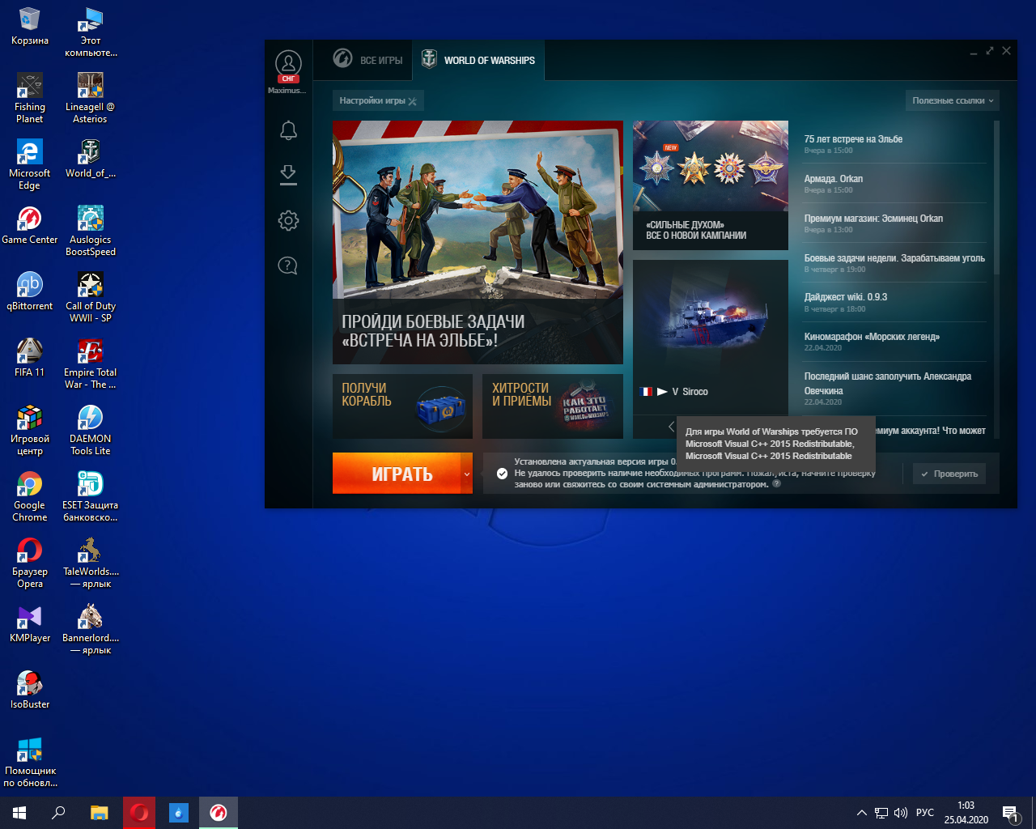Image resolution: width=1036 pixels, height=829 pixels.
Task: Open Получи корабль promo tile
Action: [x=402, y=406]
